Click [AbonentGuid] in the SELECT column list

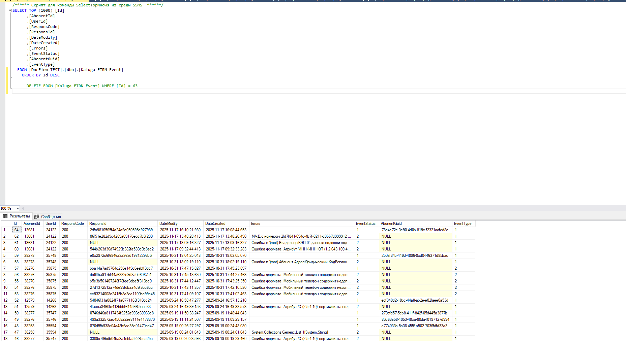pyautogui.click(x=44, y=59)
